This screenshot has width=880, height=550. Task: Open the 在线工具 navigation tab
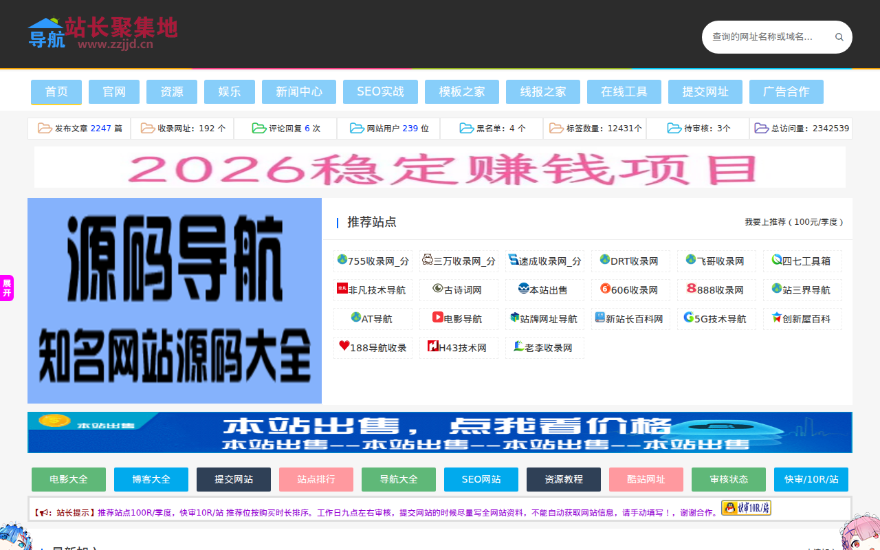click(624, 92)
